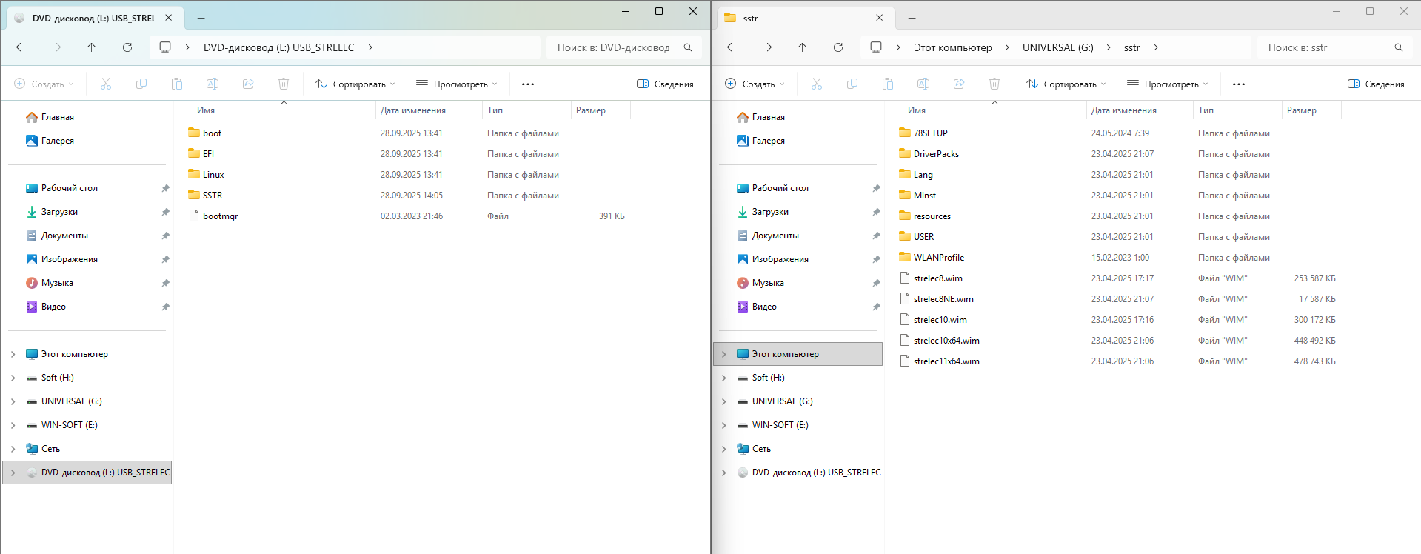The height and width of the screenshot is (554, 1421).
Task: Click the refresh icon in left window
Action: pyautogui.click(x=127, y=47)
